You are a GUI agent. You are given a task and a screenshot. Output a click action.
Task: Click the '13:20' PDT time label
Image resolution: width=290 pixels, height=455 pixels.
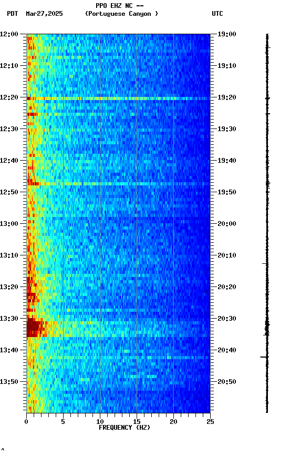coord(9,287)
